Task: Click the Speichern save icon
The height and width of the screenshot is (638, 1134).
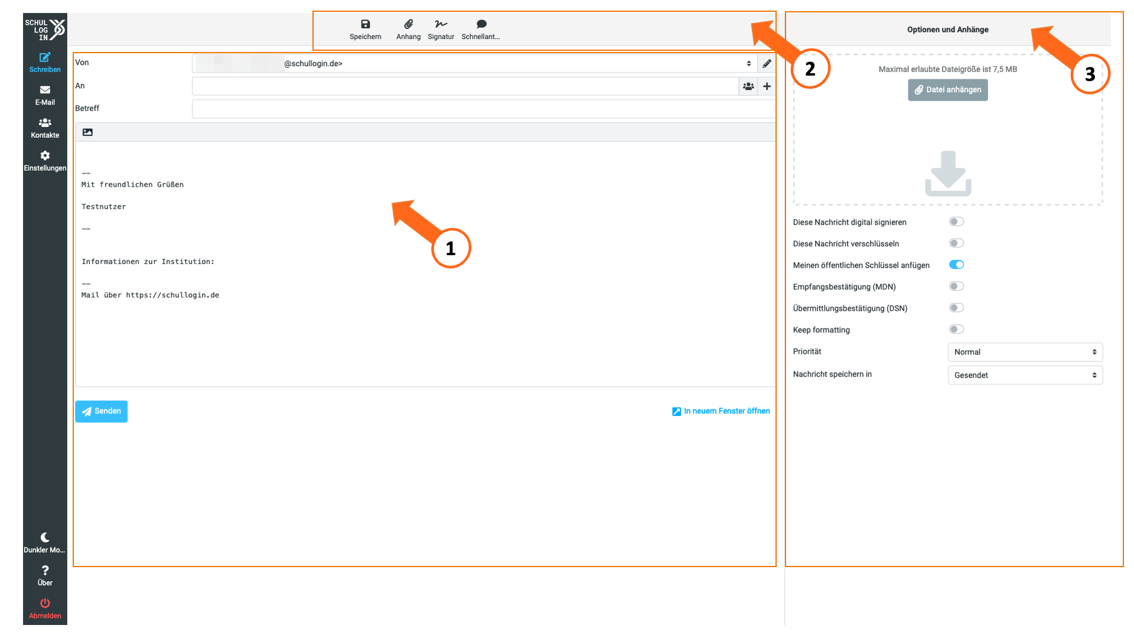Action: click(365, 24)
